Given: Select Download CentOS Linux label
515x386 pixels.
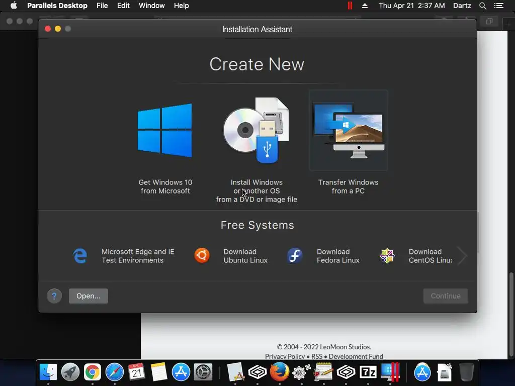Looking at the screenshot, I should tap(431, 256).
